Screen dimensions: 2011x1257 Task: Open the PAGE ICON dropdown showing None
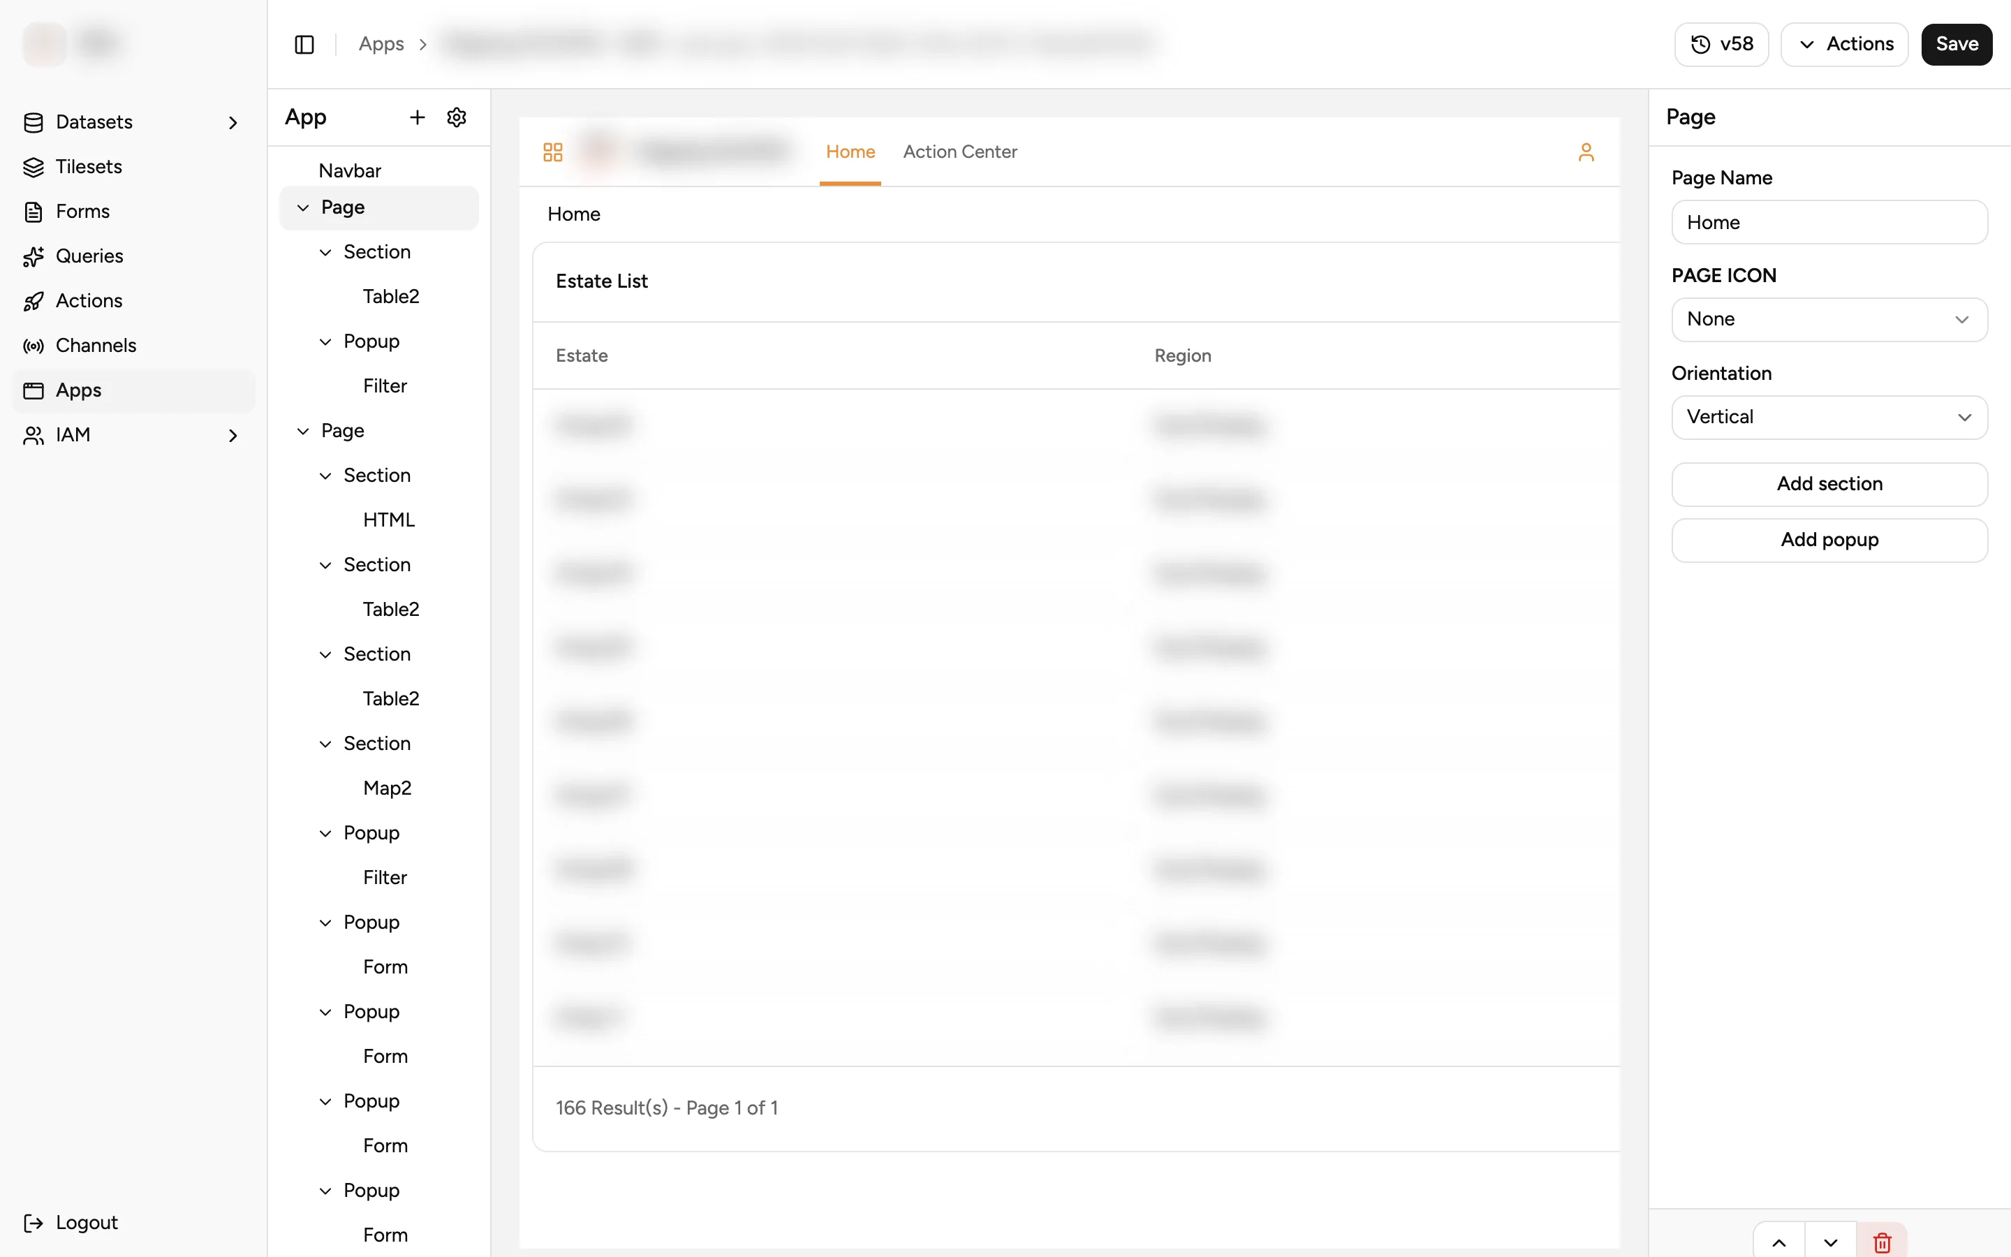click(x=1829, y=319)
